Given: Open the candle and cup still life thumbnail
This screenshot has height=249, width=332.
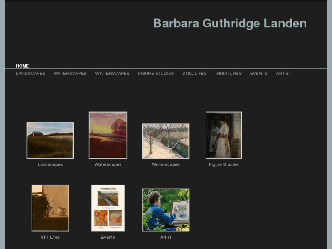Looking at the screenshot, I should click(x=50, y=208).
